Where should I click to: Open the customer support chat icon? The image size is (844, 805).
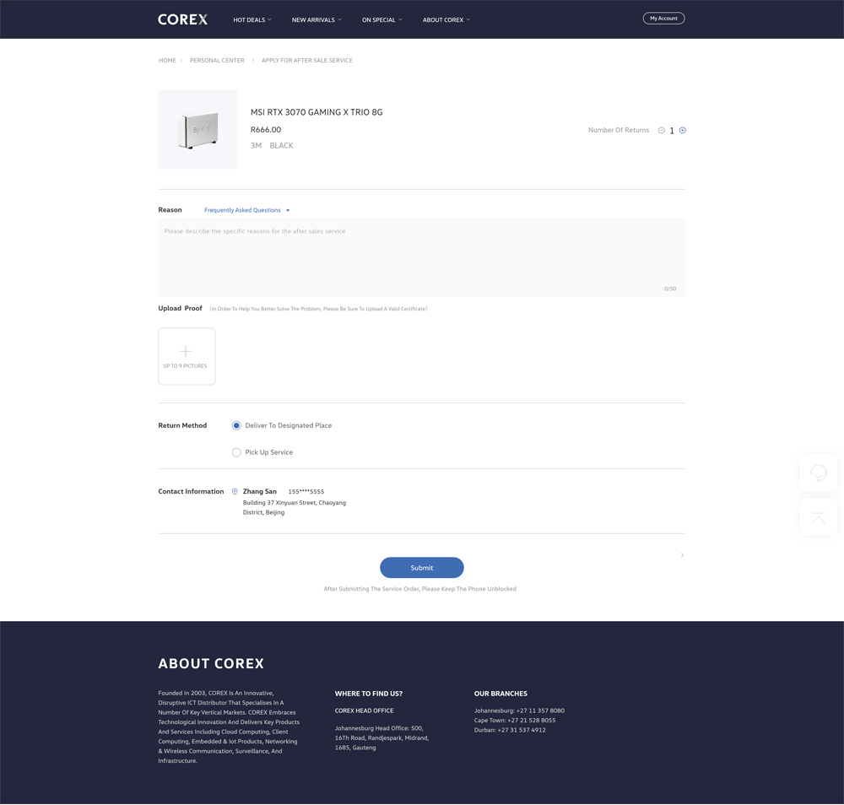tap(819, 473)
